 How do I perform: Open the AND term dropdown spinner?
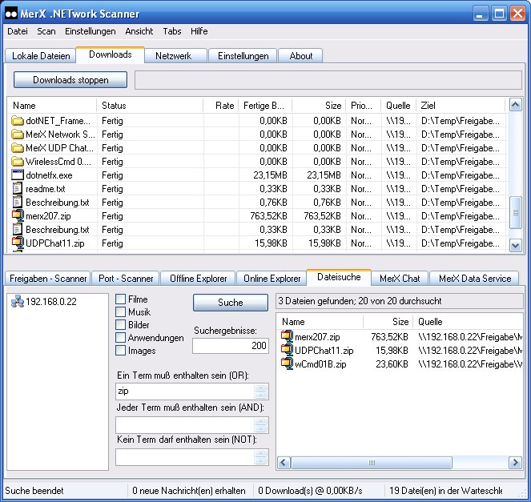click(261, 425)
